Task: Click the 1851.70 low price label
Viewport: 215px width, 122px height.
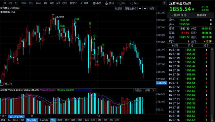Action: coord(7,84)
